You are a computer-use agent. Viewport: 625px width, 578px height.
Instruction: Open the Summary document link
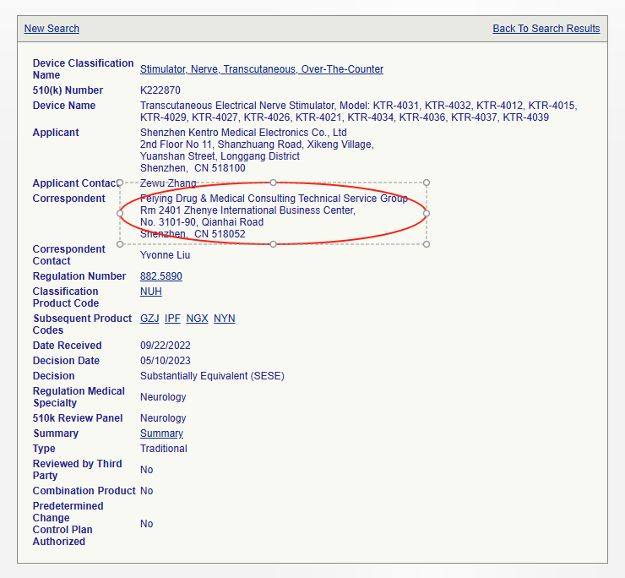[x=161, y=433]
